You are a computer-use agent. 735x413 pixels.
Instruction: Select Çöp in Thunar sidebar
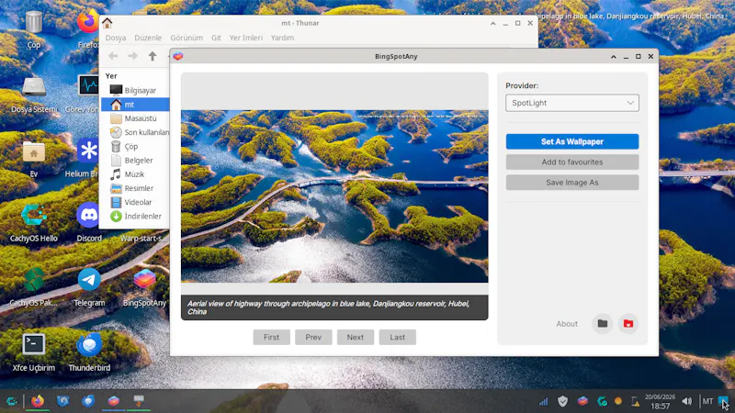coord(135,147)
